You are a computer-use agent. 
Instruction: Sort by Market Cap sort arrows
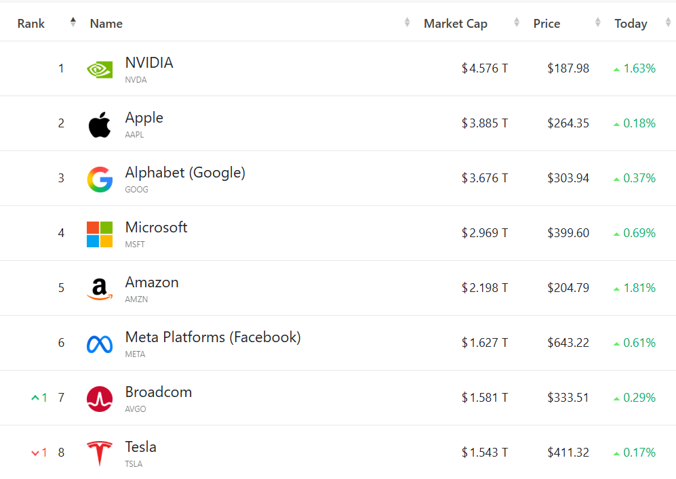point(517,23)
